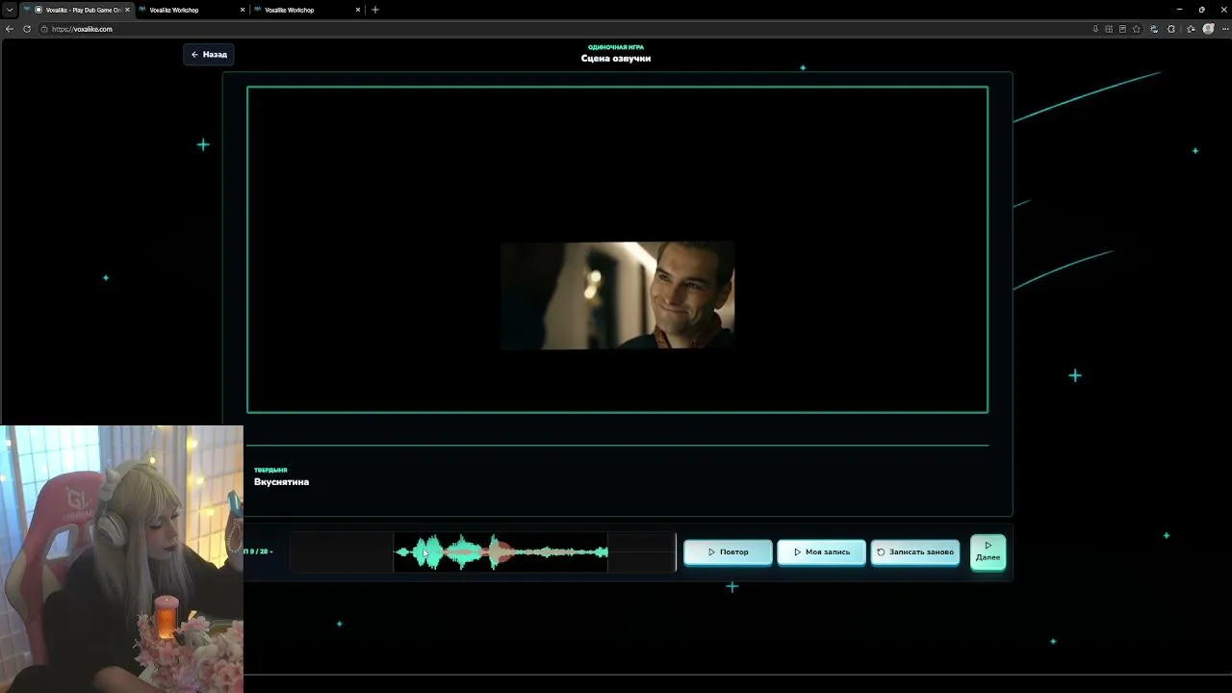Go back with the Назад button

click(208, 55)
